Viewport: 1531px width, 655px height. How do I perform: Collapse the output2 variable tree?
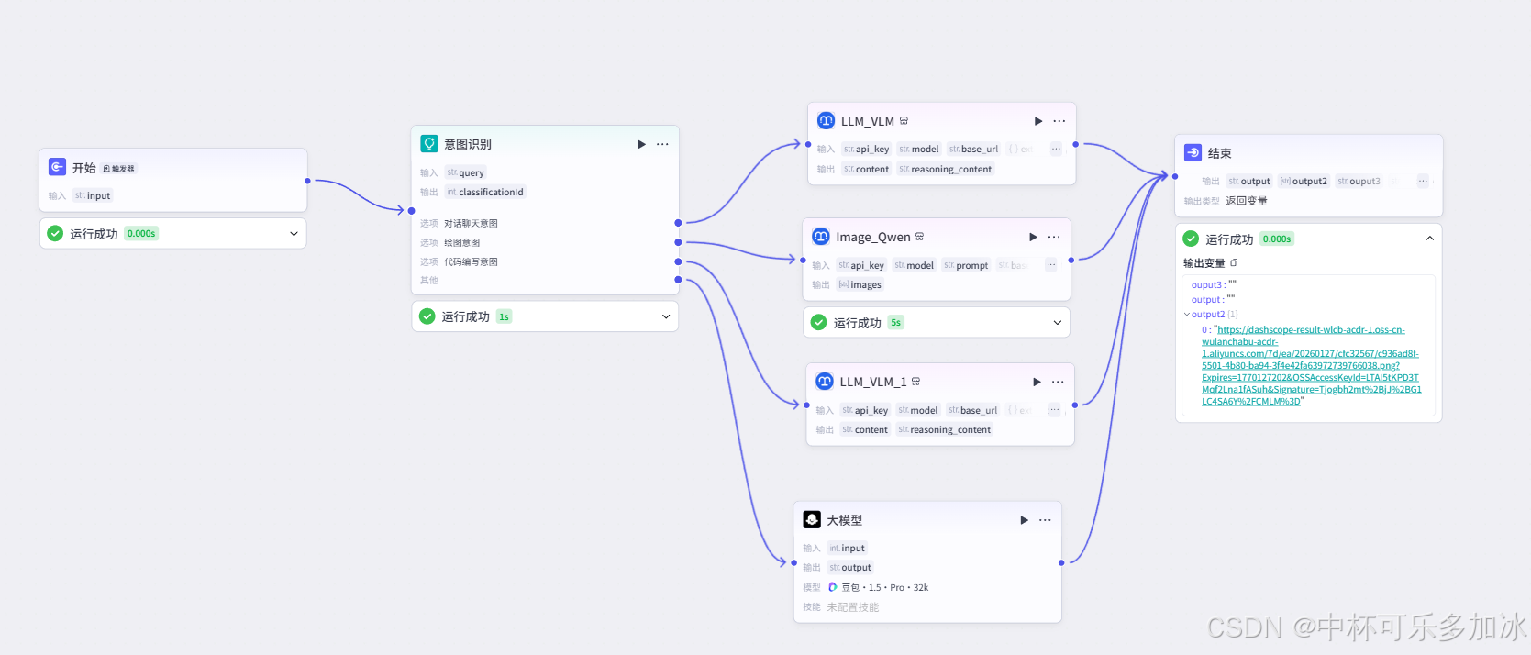tap(1187, 315)
